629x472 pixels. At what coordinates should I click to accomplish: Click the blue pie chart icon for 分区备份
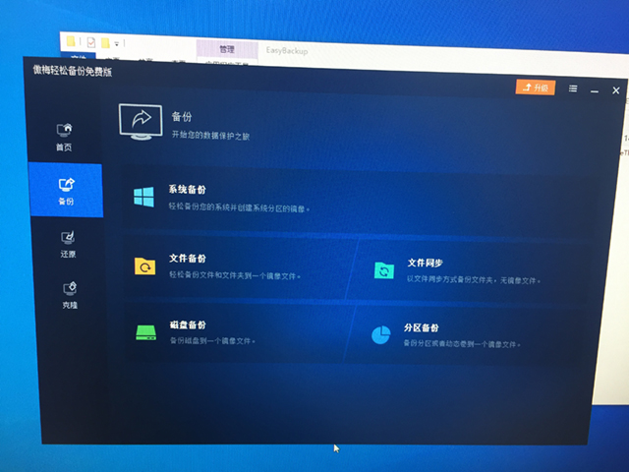380,334
